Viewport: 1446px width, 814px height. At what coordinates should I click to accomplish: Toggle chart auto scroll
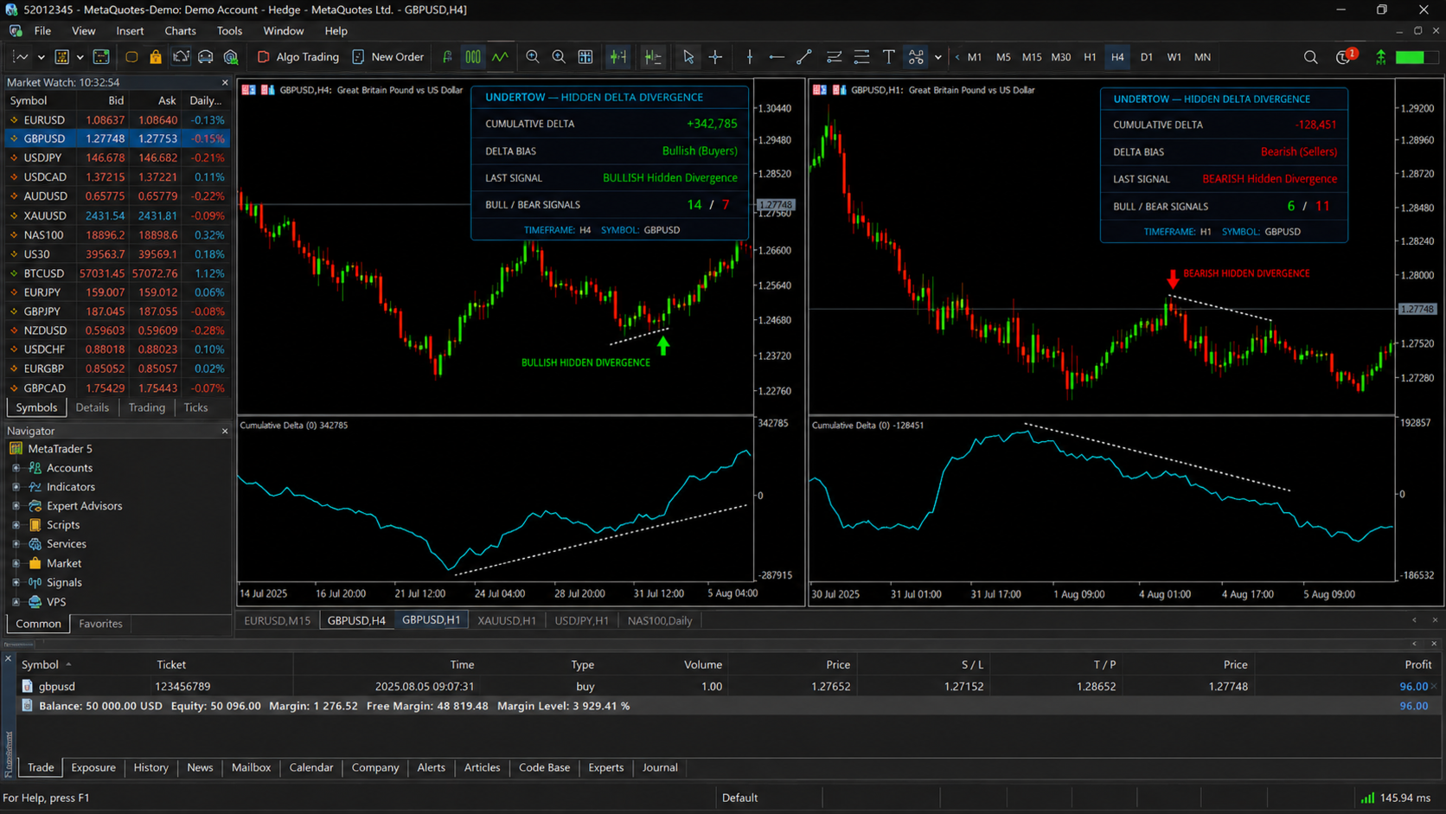point(618,57)
